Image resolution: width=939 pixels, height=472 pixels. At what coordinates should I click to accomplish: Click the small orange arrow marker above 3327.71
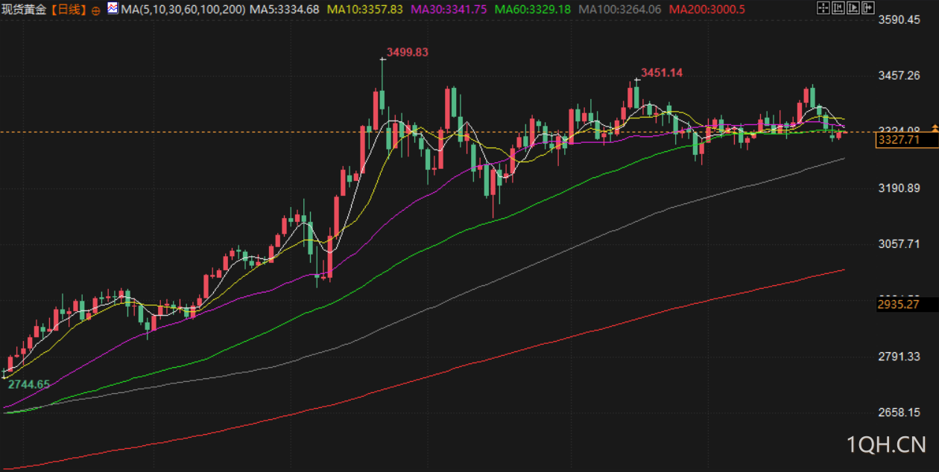tap(935, 130)
